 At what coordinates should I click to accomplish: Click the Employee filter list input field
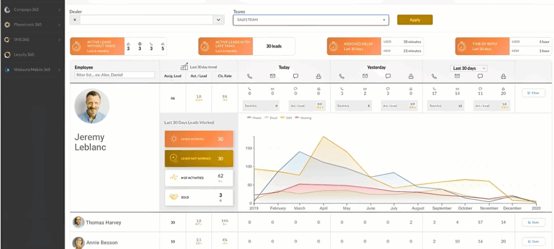(115, 75)
